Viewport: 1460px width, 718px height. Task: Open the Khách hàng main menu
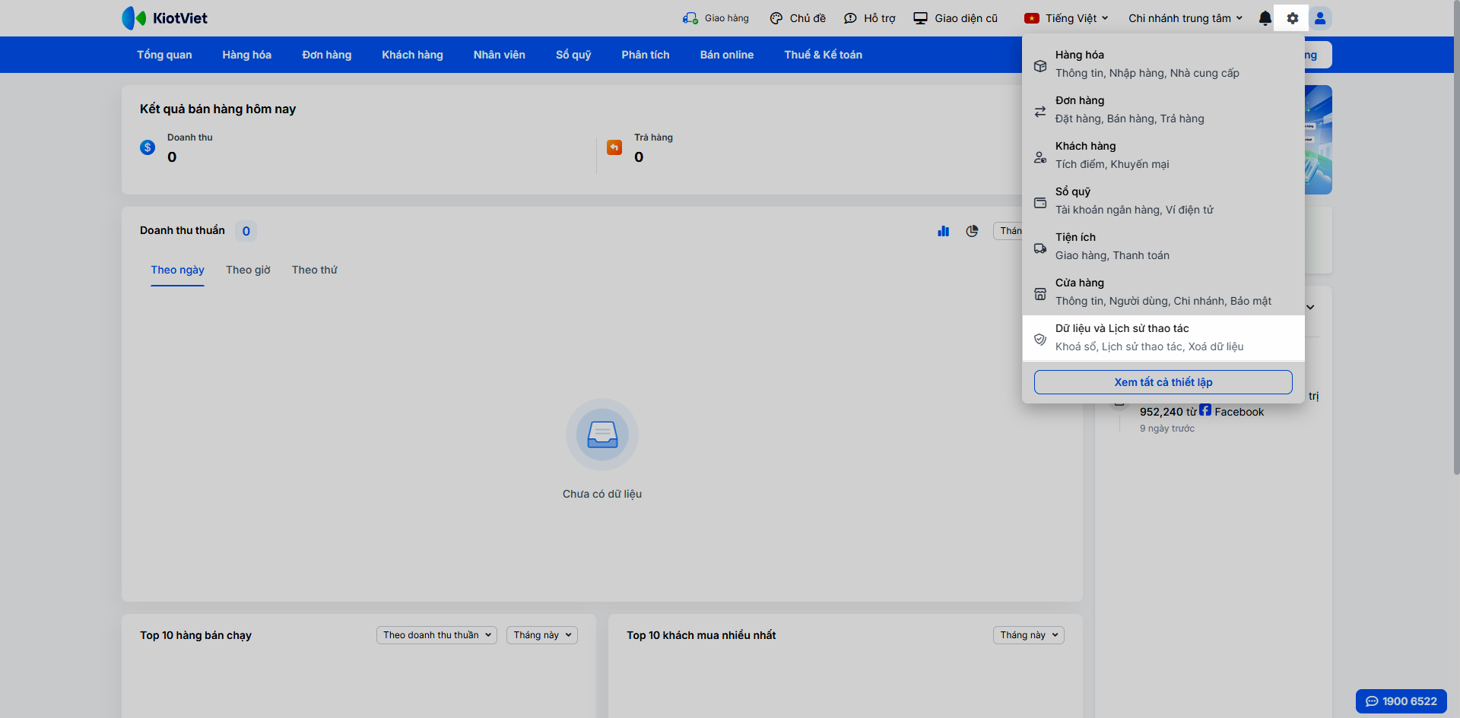(x=413, y=55)
